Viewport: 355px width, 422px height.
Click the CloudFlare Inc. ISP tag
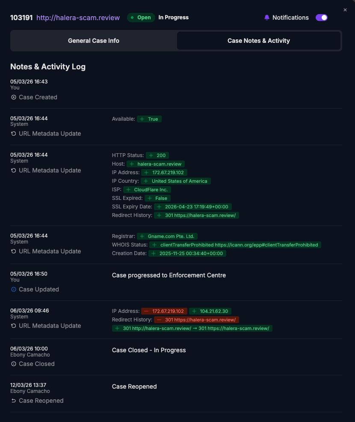coord(147,190)
